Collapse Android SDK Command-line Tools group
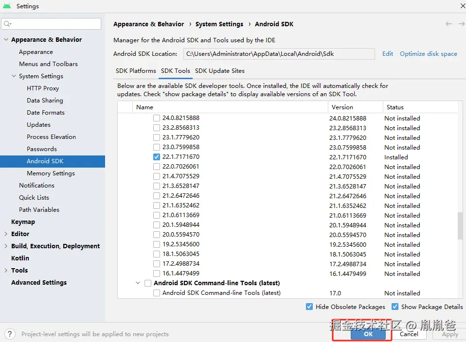The height and width of the screenshot is (342, 466). tap(138, 283)
